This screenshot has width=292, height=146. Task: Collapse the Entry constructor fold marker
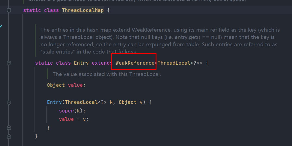pos(9,102)
